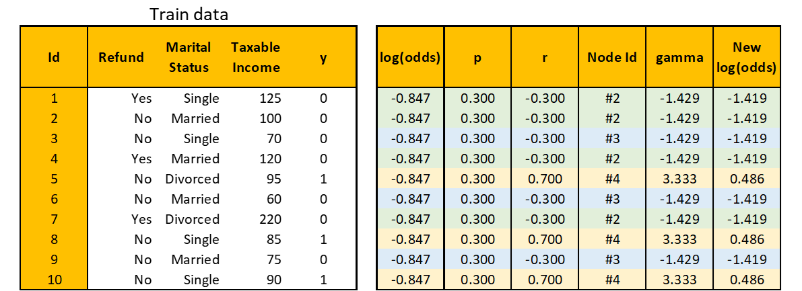This screenshot has height=291, width=802.
Task: Select the Id cell numbered 6
Action: coord(54,199)
